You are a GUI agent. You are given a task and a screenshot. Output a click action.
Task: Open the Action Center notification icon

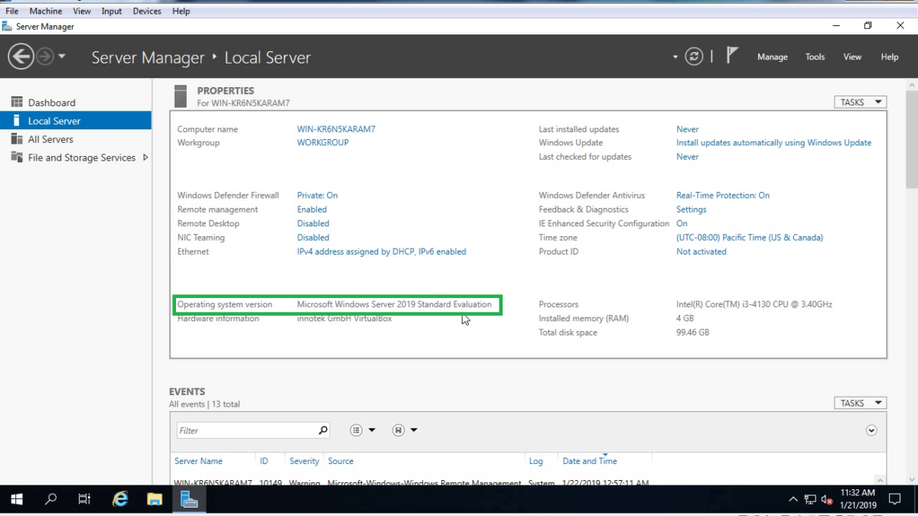pyautogui.click(x=894, y=500)
